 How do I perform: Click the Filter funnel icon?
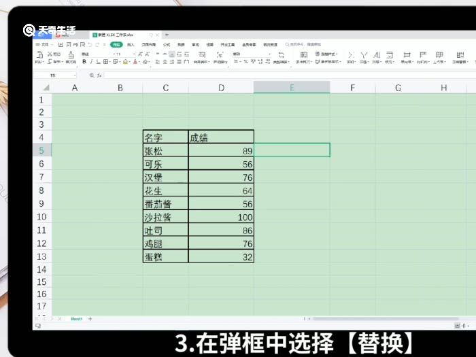coord(364,55)
